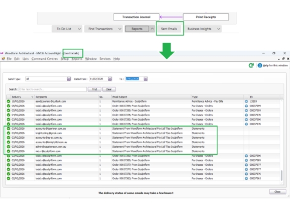Click the delivered status icon for mel.v@sculptform.com

pos(8,151)
